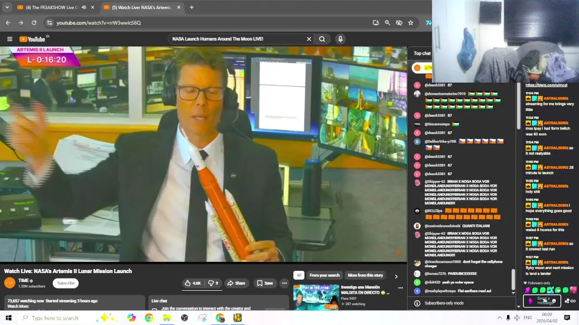Start voice search with microphone
This screenshot has width=579, height=325.
point(341,39)
